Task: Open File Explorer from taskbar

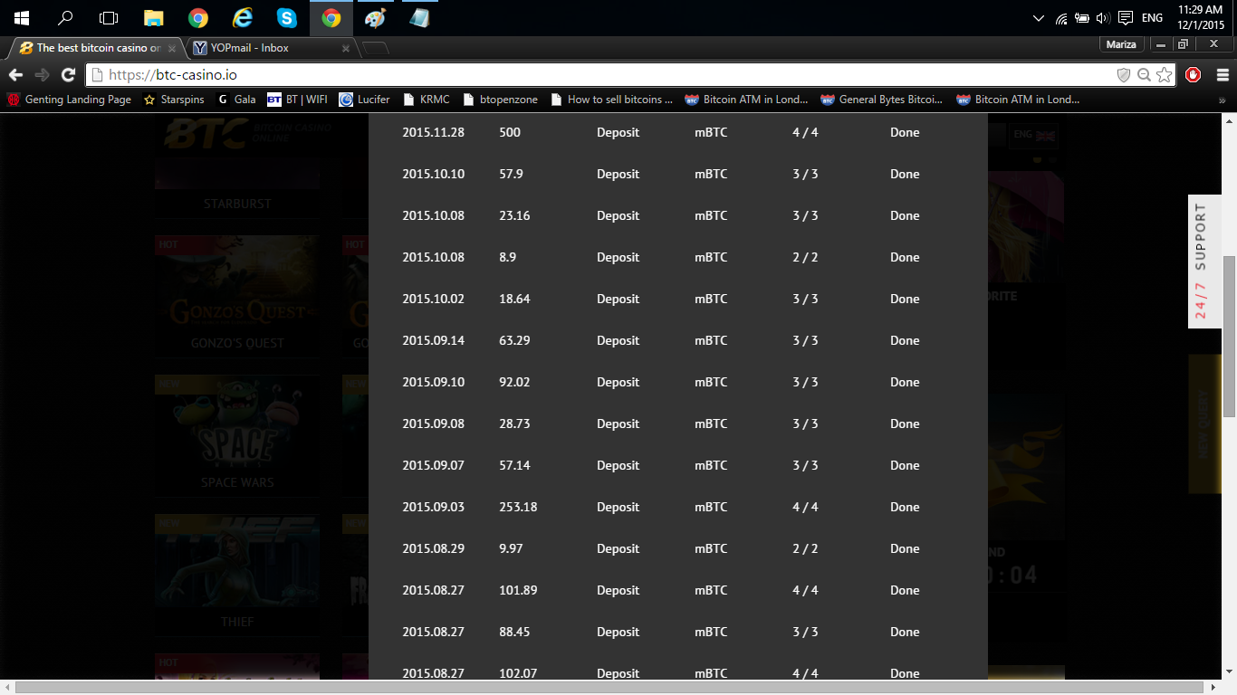Action: point(154,18)
